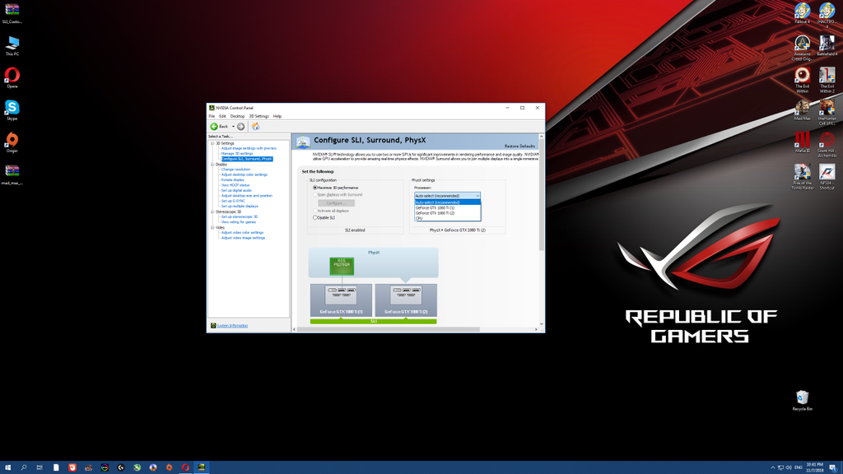
Task: Collapse the 3D Settings tree node
Action: coord(212,143)
